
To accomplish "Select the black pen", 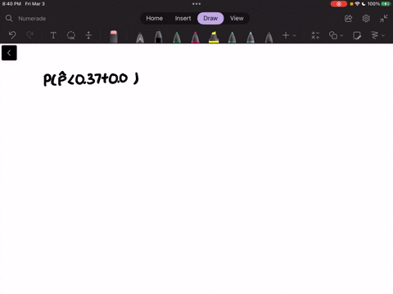I will pyautogui.click(x=158, y=37).
